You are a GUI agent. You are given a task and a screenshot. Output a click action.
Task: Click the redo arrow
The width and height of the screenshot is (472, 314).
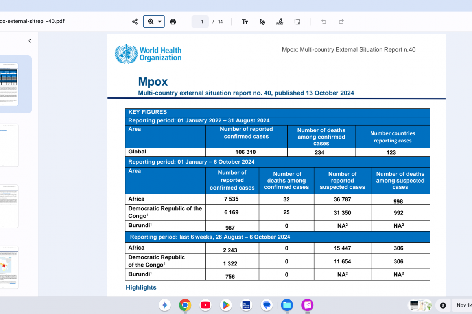click(x=341, y=22)
